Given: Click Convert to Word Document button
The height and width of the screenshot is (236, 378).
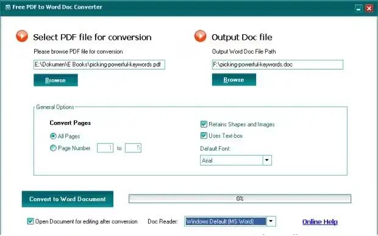Looking at the screenshot, I should tap(68, 199).
